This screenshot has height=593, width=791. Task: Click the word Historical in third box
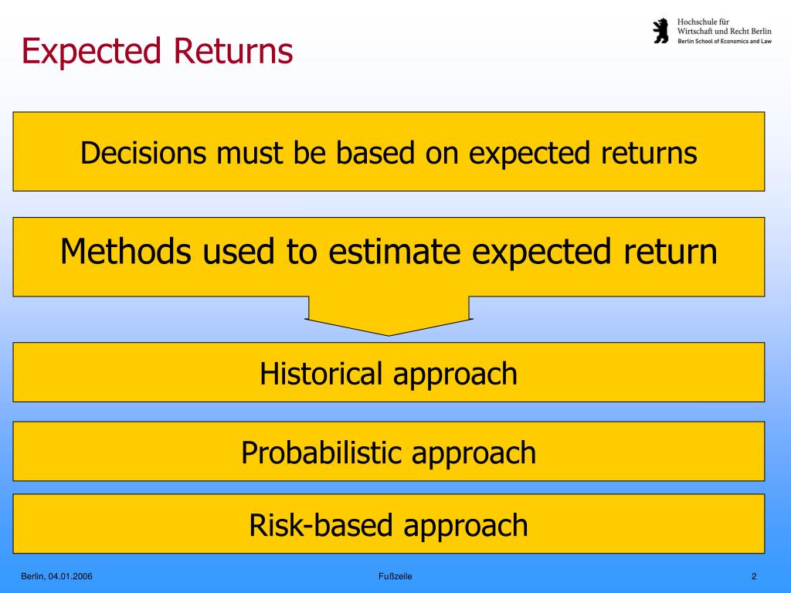(x=321, y=374)
